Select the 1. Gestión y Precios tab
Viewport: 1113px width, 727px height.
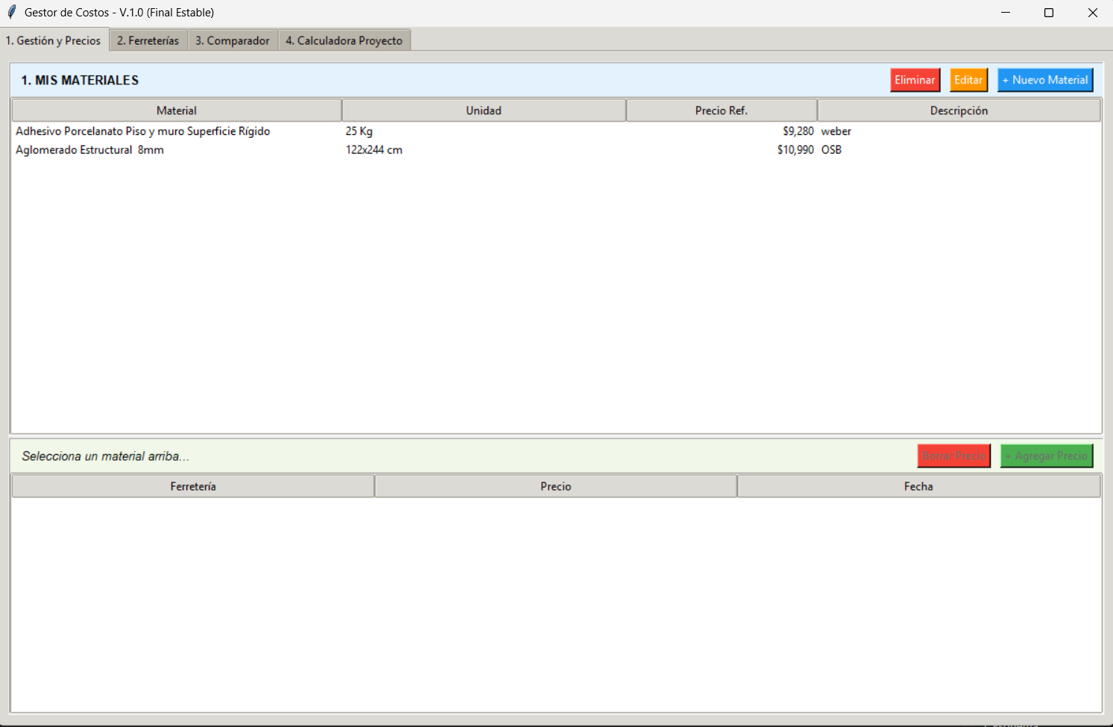pos(54,40)
